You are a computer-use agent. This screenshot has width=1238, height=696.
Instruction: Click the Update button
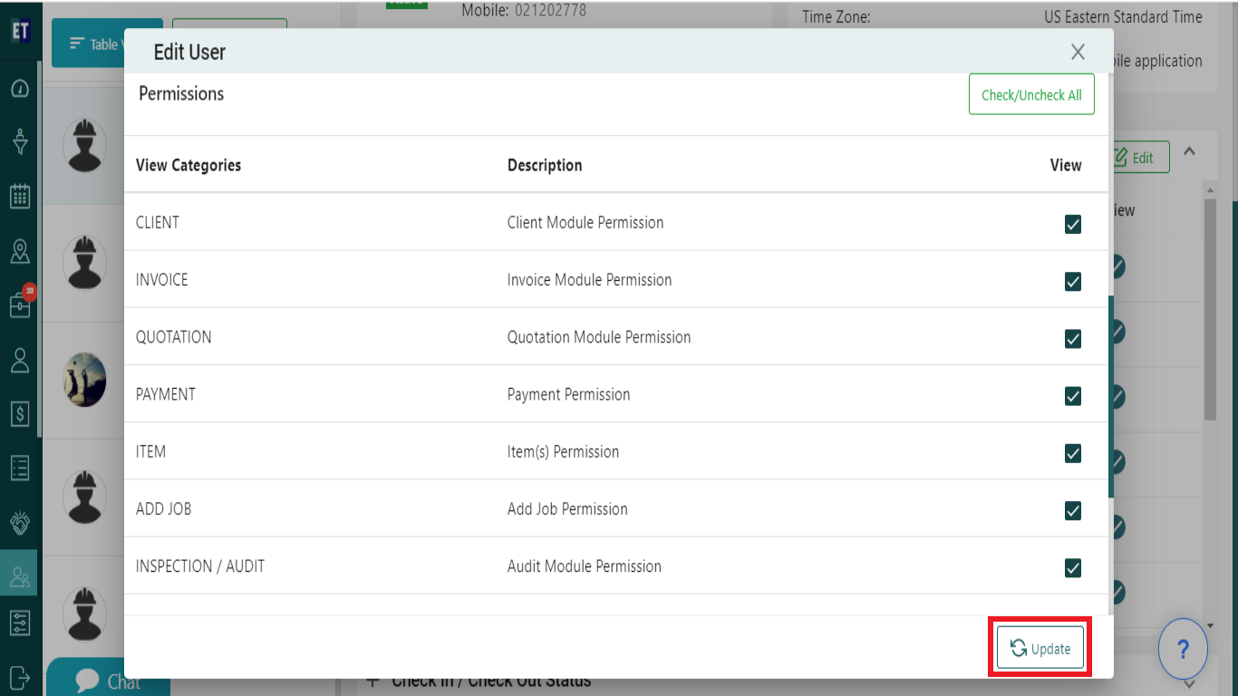pos(1040,649)
